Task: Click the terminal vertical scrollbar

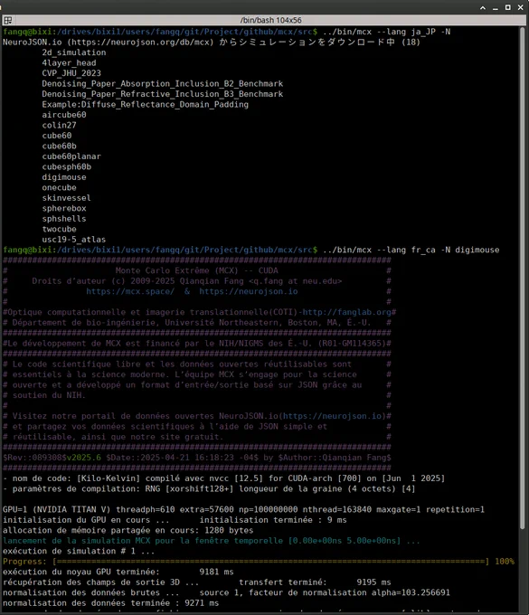Action: [x=523, y=279]
